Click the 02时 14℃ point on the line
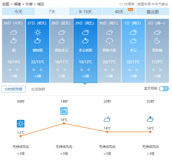The image size is (172, 162). coord(150,132)
